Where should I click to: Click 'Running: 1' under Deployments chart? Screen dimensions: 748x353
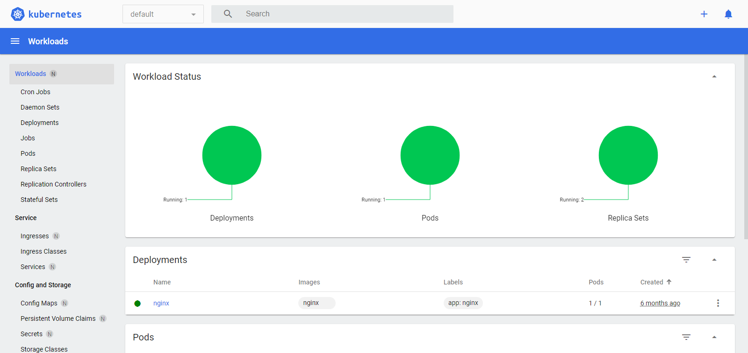point(175,200)
